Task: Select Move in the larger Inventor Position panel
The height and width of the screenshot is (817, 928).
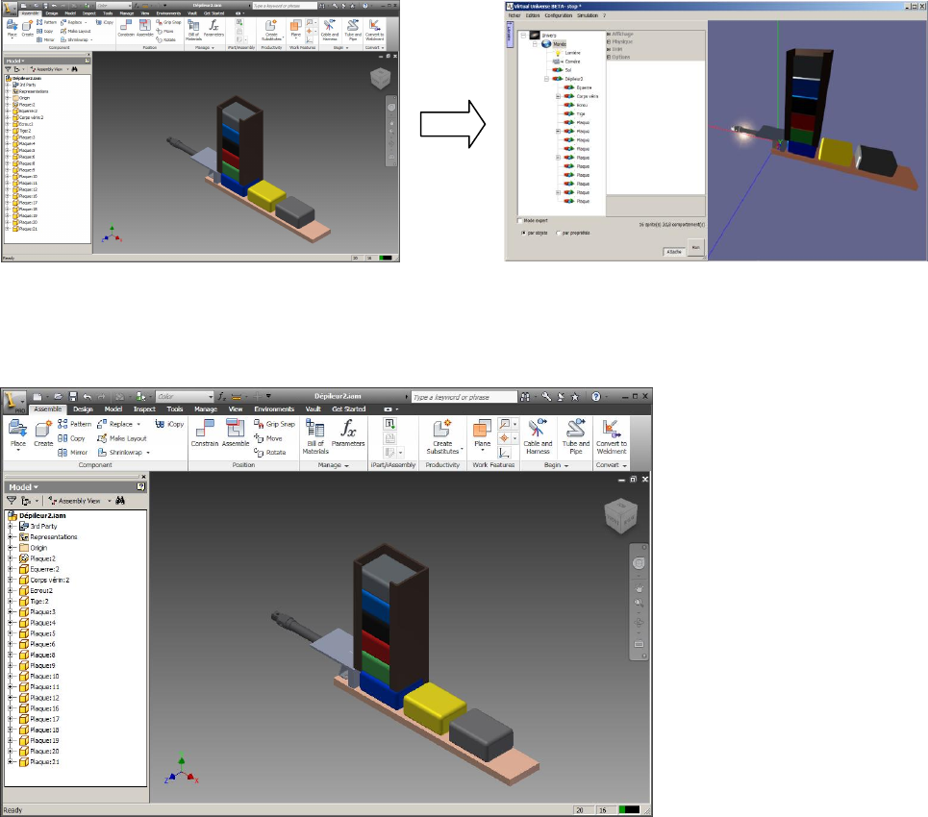Action: (268, 437)
